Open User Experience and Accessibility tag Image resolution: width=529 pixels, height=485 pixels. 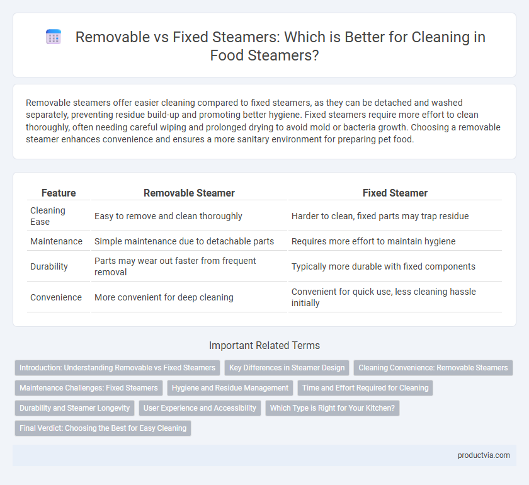pos(200,408)
